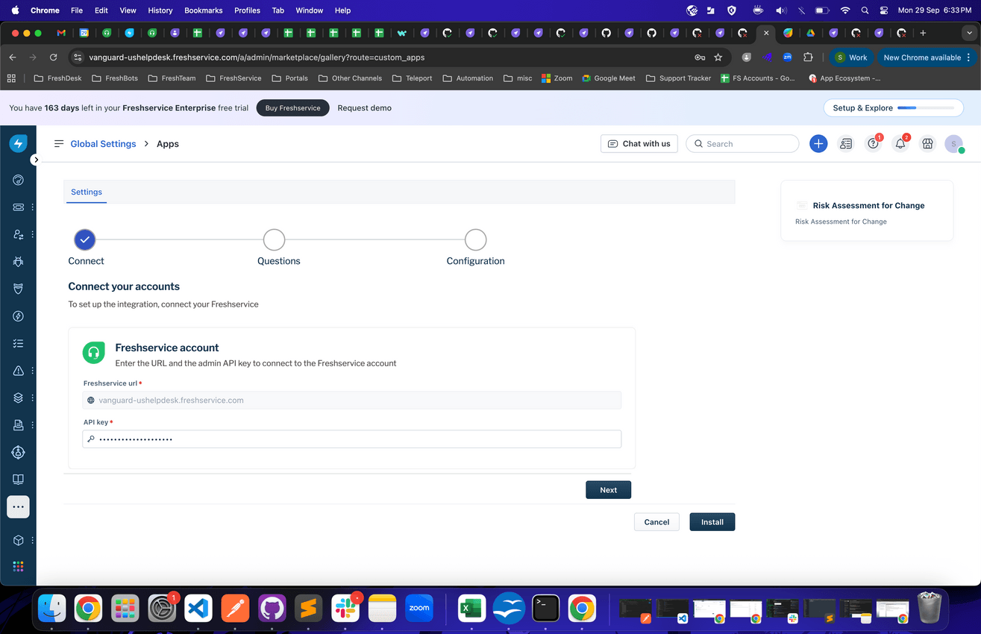The width and height of the screenshot is (981, 634).
Task: Open the Bookmarks menu in the menu bar
Action: coord(203,10)
